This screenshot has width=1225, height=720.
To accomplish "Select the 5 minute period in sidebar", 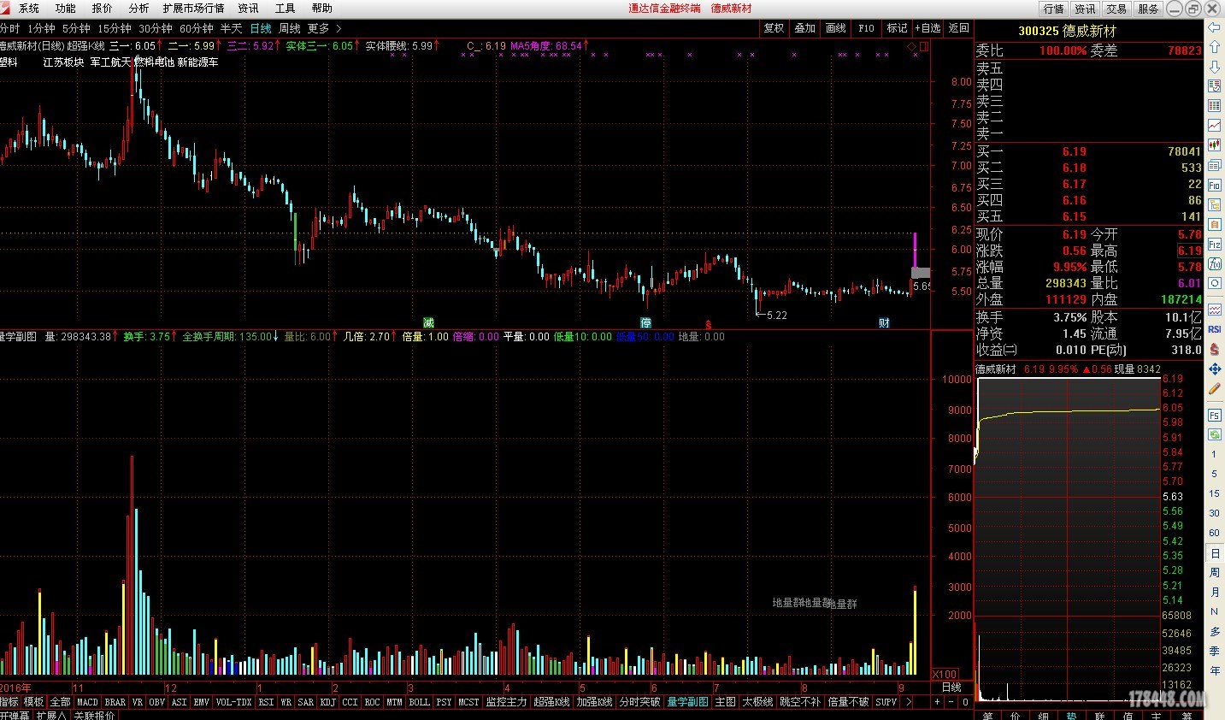I will [1214, 474].
